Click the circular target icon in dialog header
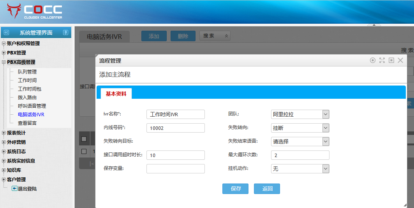This screenshot has width=414, height=208. coord(373,60)
